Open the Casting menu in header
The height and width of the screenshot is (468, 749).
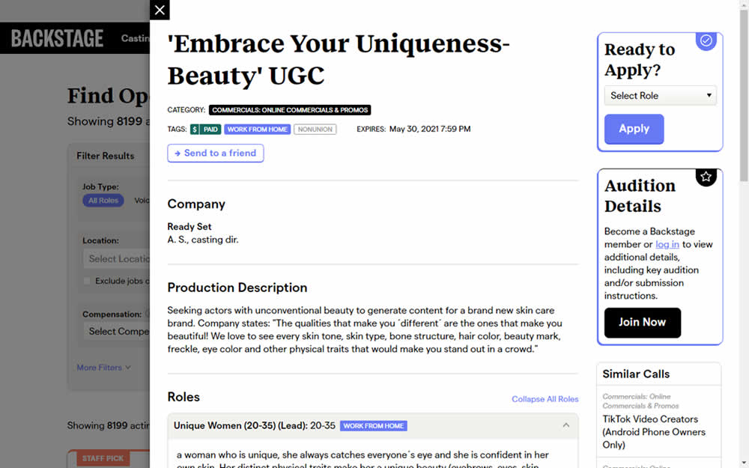(x=136, y=38)
